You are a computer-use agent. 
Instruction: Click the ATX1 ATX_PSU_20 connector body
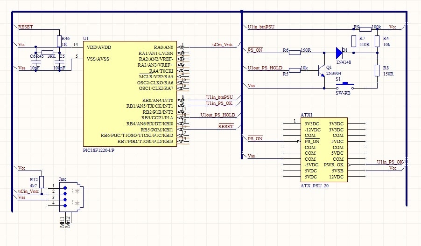[x=324, y=150]
